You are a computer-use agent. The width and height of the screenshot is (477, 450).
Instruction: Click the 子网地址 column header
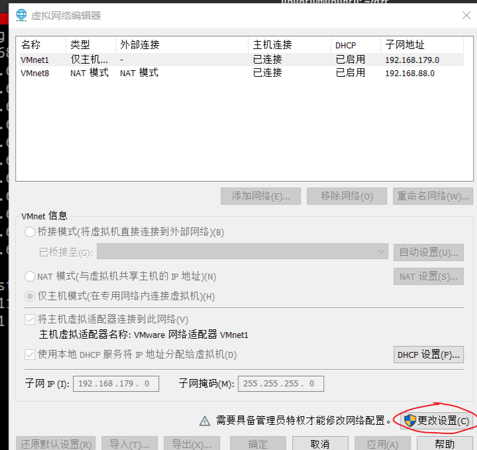pos(422,45)
